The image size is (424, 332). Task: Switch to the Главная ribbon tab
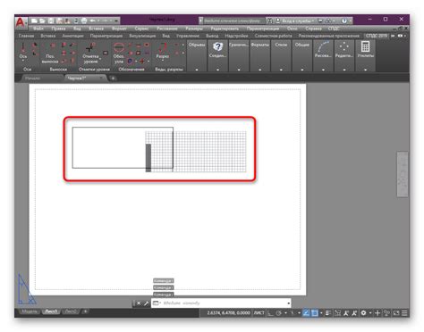[26, 36]
